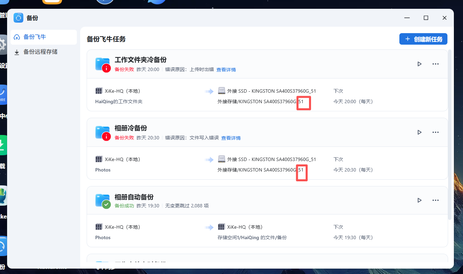Viewport: 463px width, 274px height.
Task: Minimize the 备份 window
Action: coord(407,18)
